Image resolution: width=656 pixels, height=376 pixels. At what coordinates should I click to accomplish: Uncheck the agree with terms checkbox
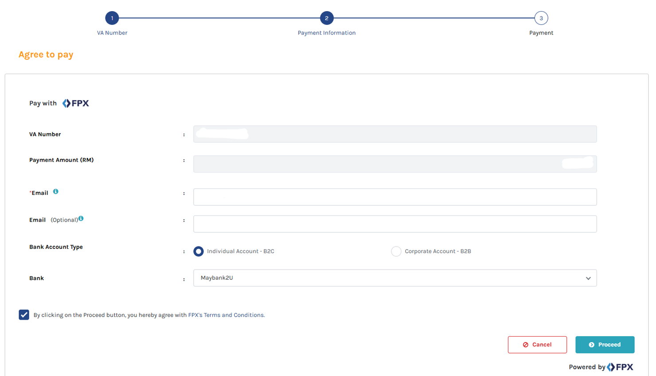(x=24, y=315)
